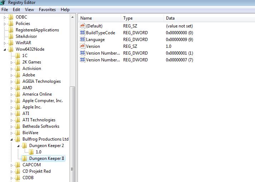The width and height of the screenshot is (255, 182).
Task: Click the DWORD icon for value 0x00000001
Action: tap(82, 53)
